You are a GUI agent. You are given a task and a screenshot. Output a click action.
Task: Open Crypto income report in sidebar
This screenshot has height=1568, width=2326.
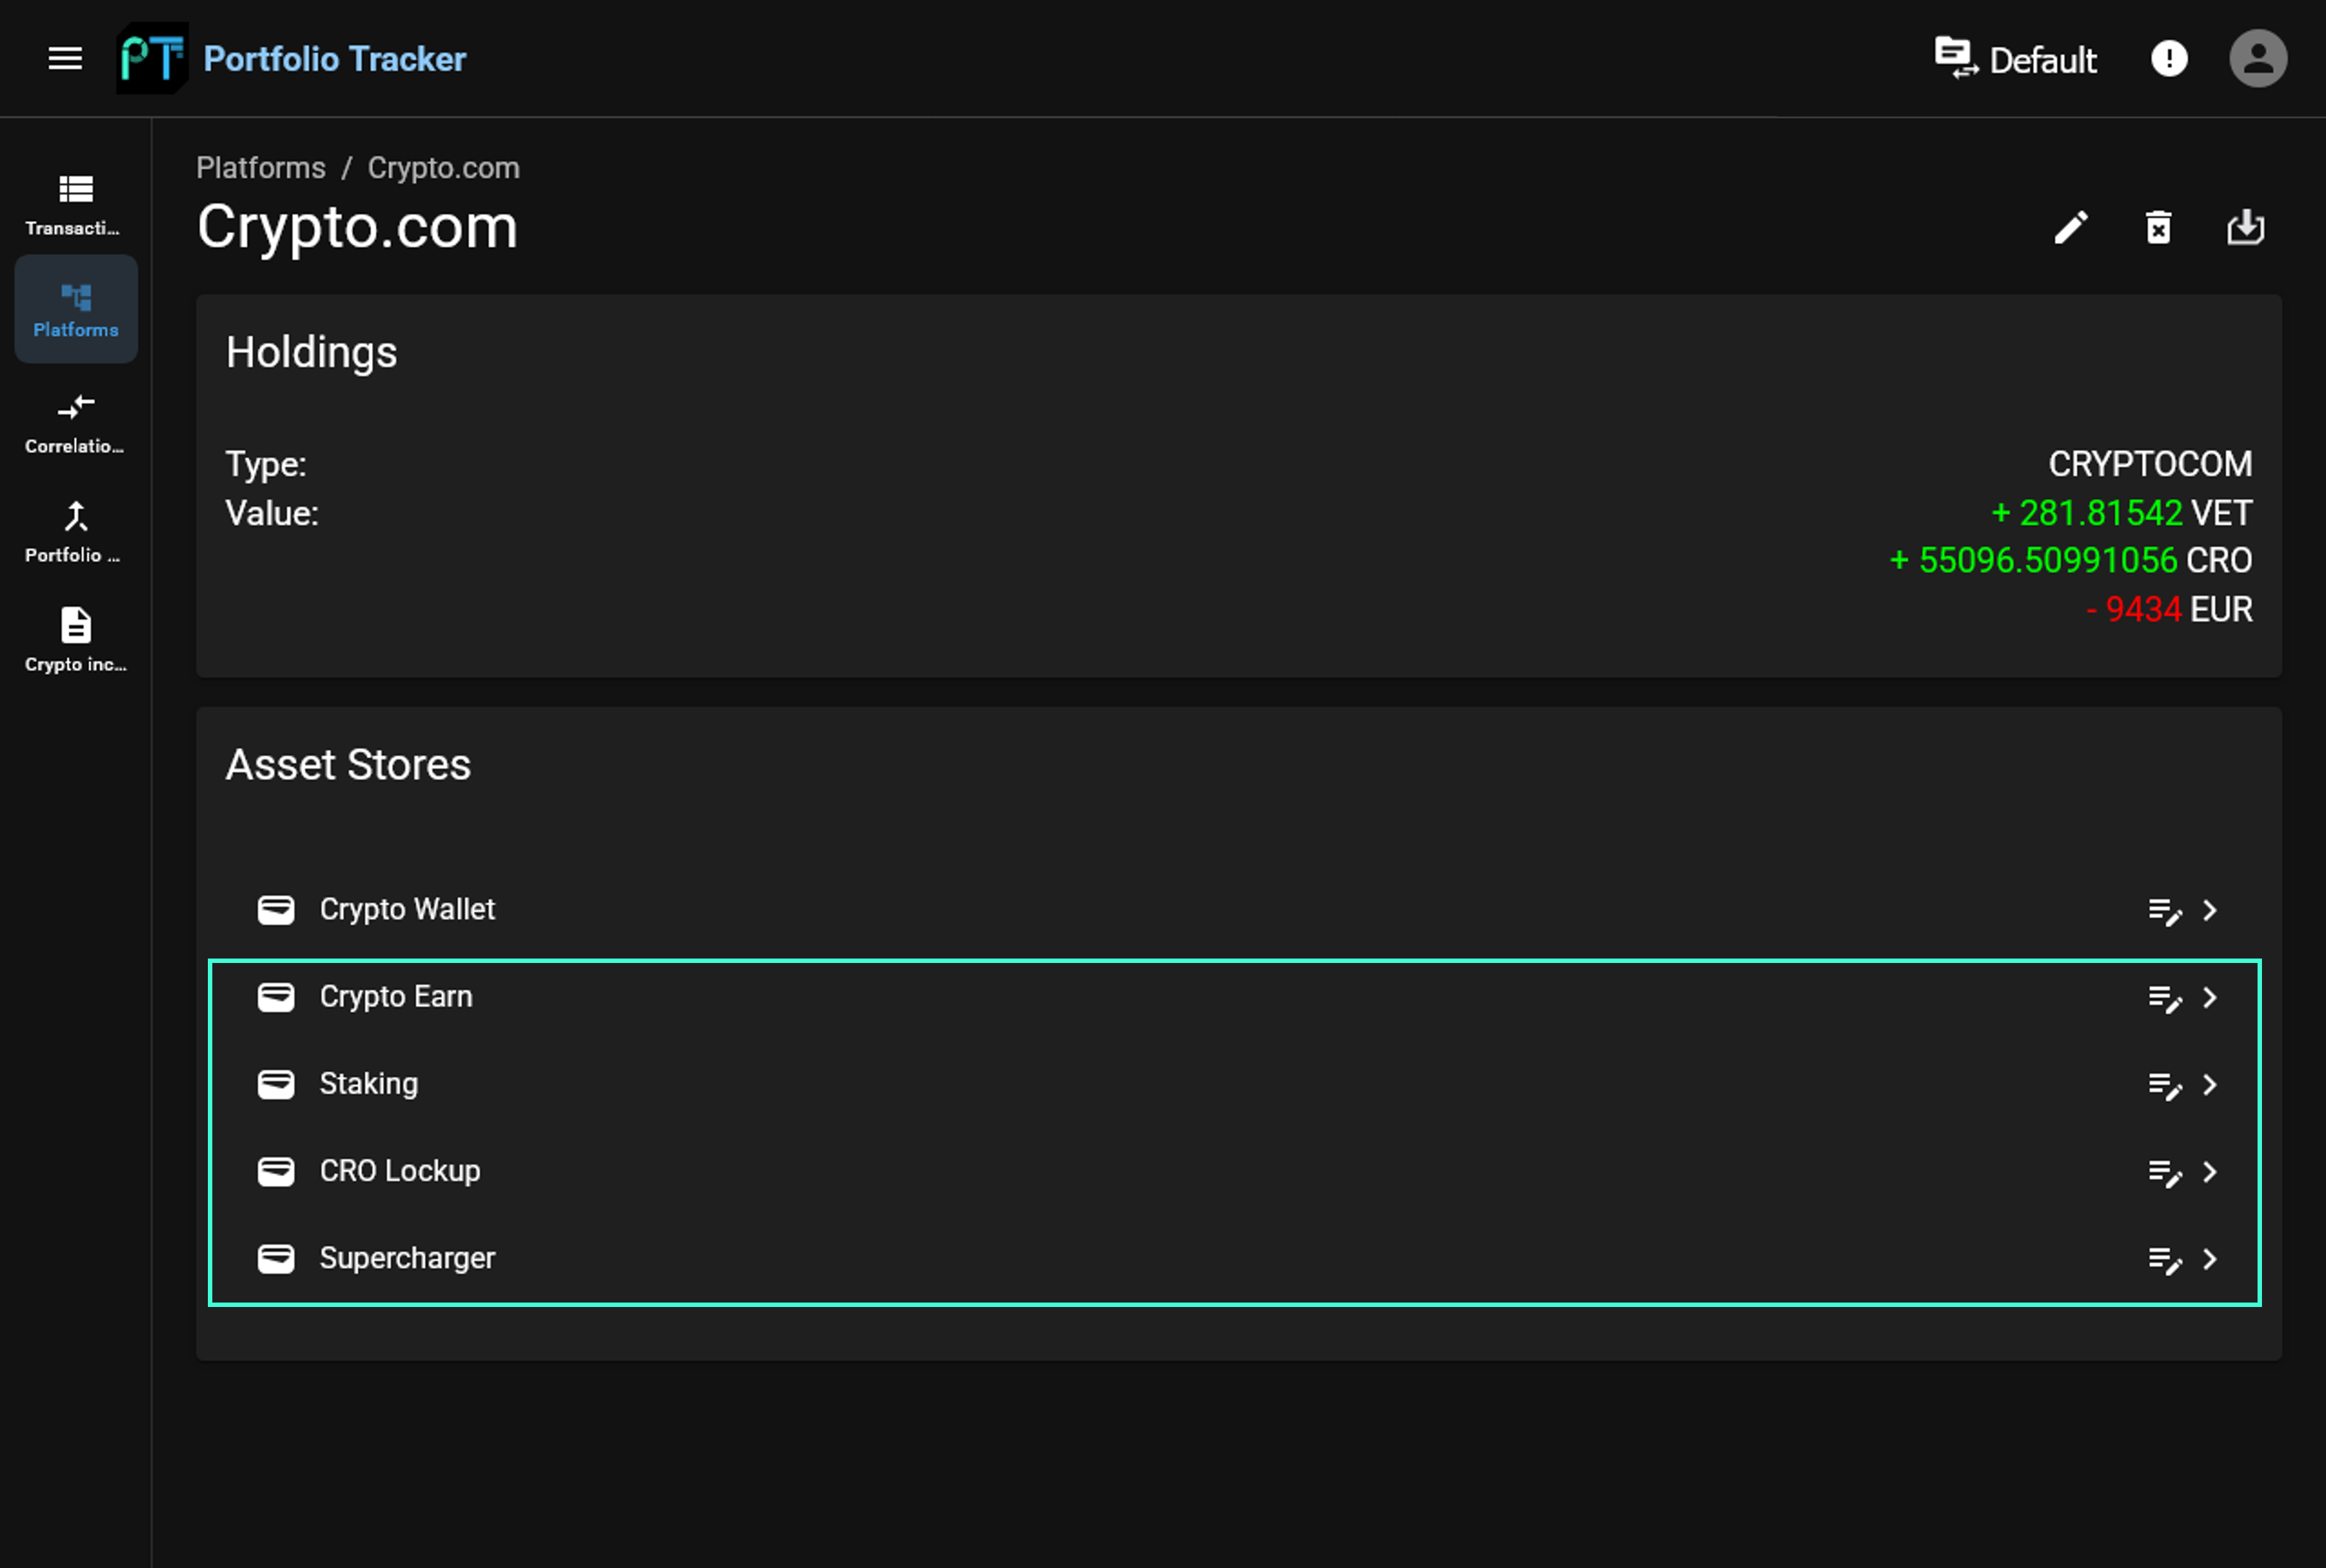point(76,641)
